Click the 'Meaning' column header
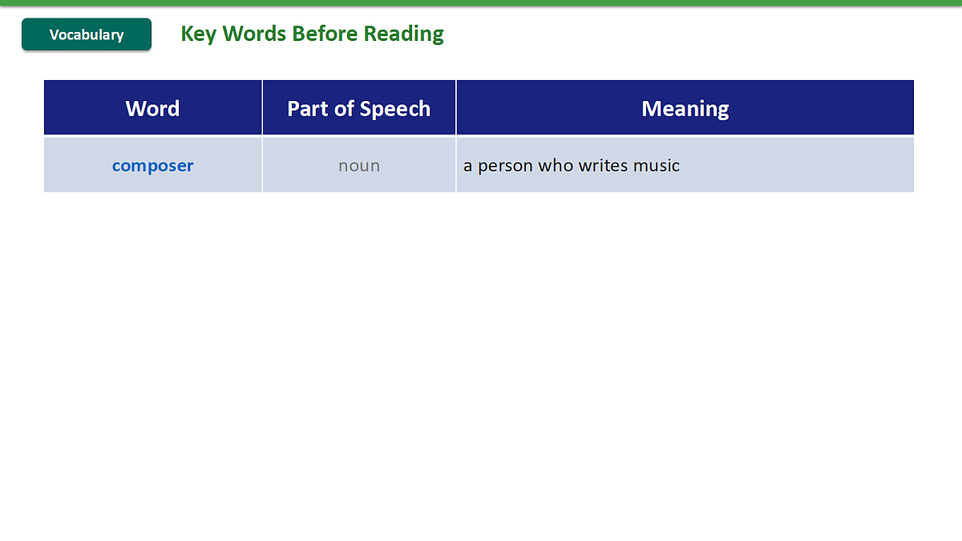962x541 pixels. click(685, 108)
